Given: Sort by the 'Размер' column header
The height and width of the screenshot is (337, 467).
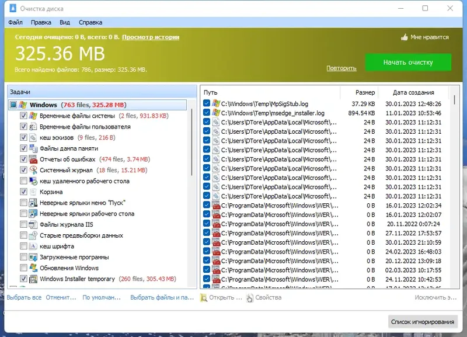Looking at the screenshot, I should (x=359, y=92).
